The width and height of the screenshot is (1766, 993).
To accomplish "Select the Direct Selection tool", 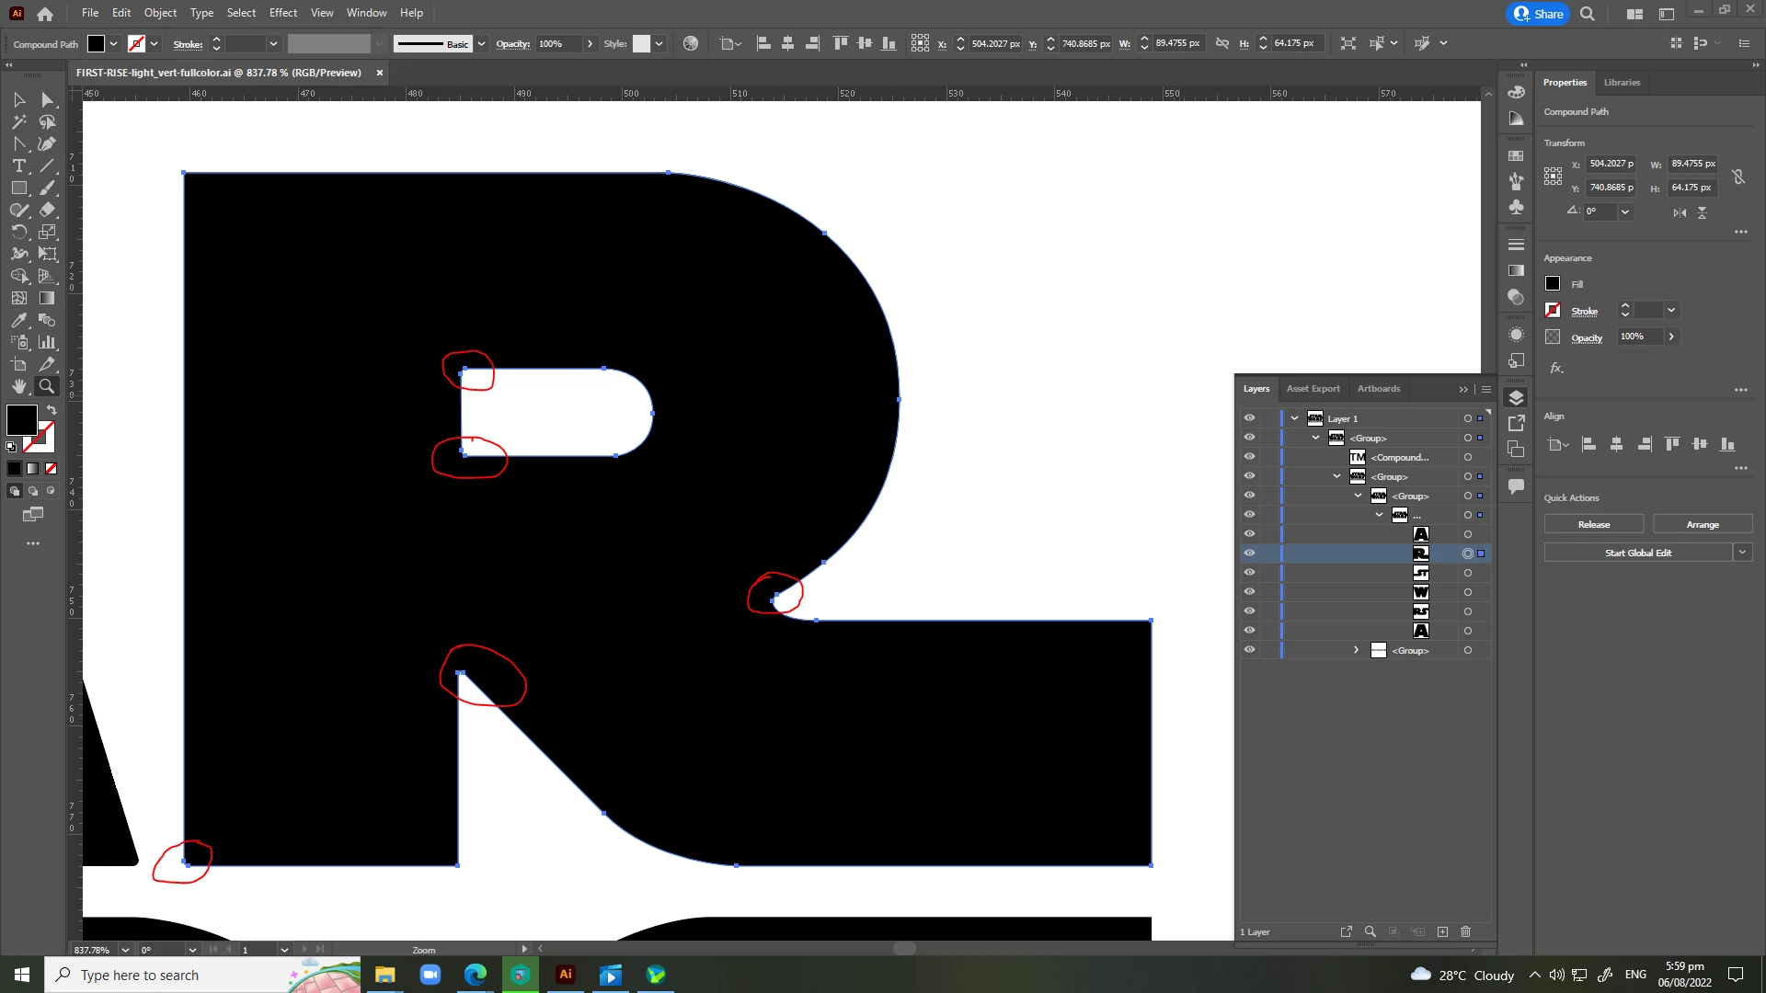I will (47, 100).
